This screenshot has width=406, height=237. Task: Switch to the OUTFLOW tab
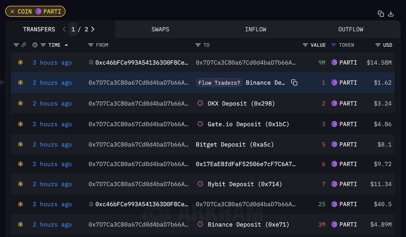click(351, 29)
